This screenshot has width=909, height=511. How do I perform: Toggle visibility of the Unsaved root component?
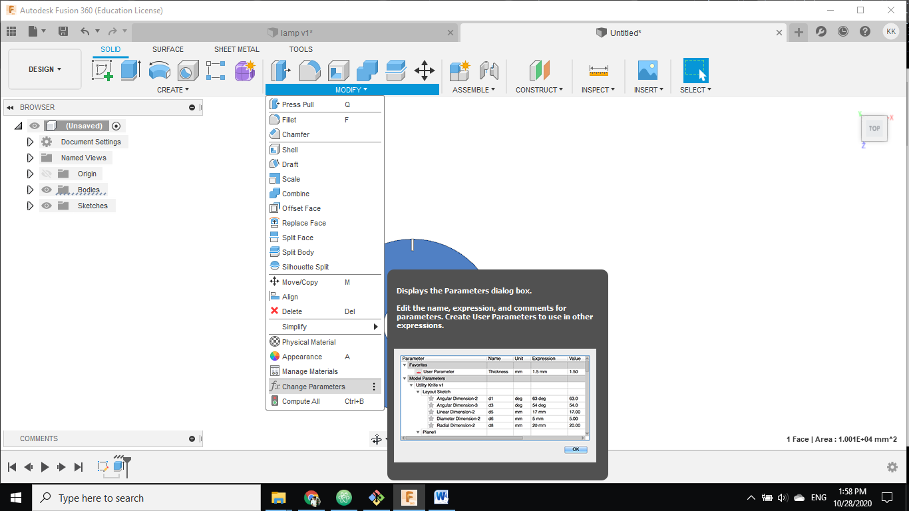coord(35,126)
